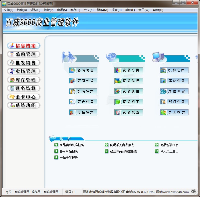Open the 财务(M) menu
The height and width of the screenshot is (197, 200).
[102, 10]
